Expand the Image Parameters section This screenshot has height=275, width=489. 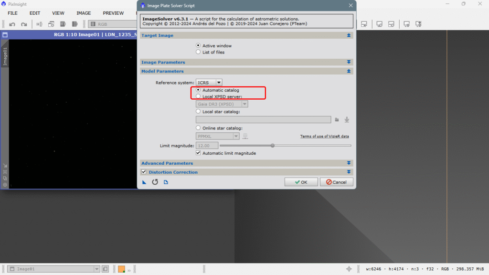349,62
